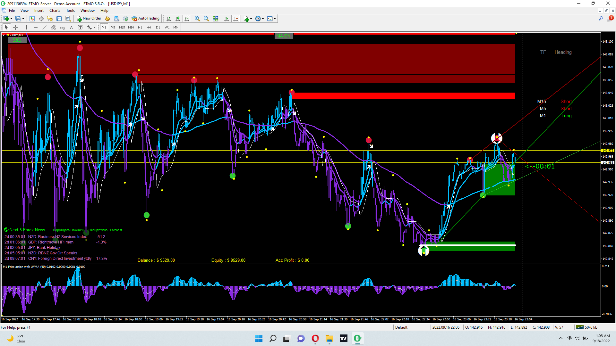Expand the Indicators list dropdown arrow

[251, 19]
